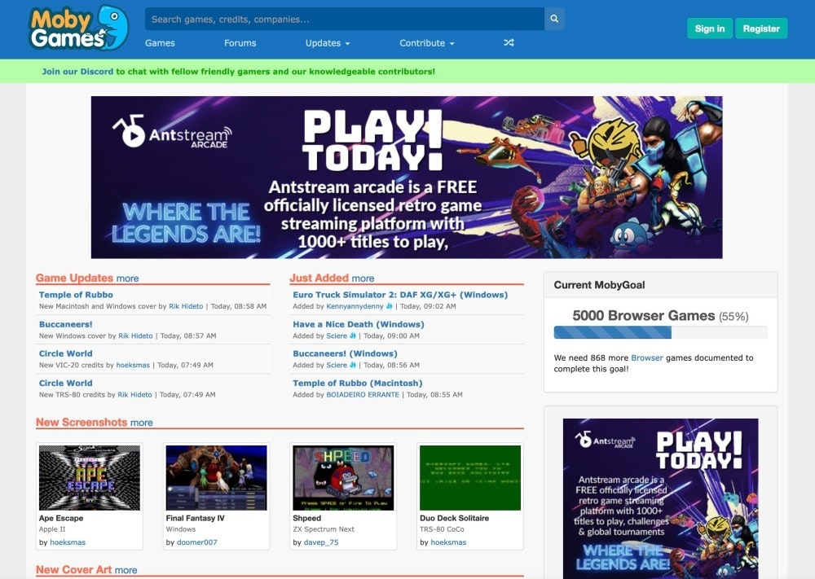This screenshot has width=815, height=579.
Task: Open the Final Fantasy IV screenshot thumbnail
Action: pyautogui.click(x=216, y=478)
